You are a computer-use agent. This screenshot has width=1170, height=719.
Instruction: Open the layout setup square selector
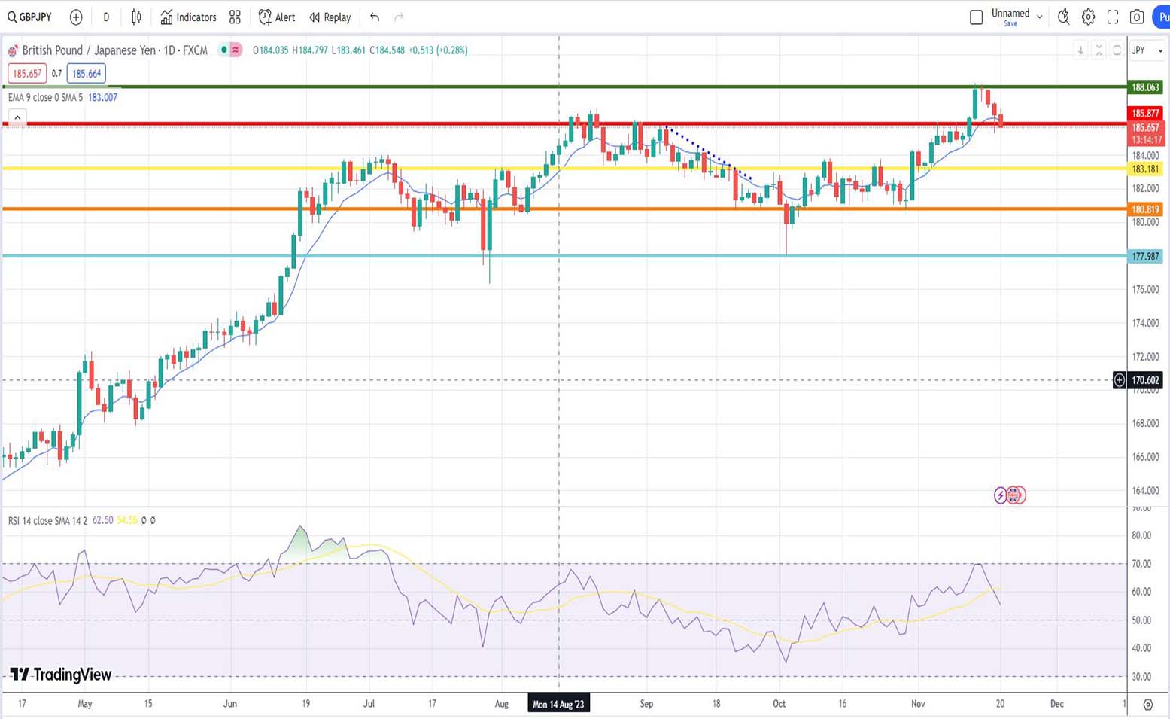[x=976, y=17]
